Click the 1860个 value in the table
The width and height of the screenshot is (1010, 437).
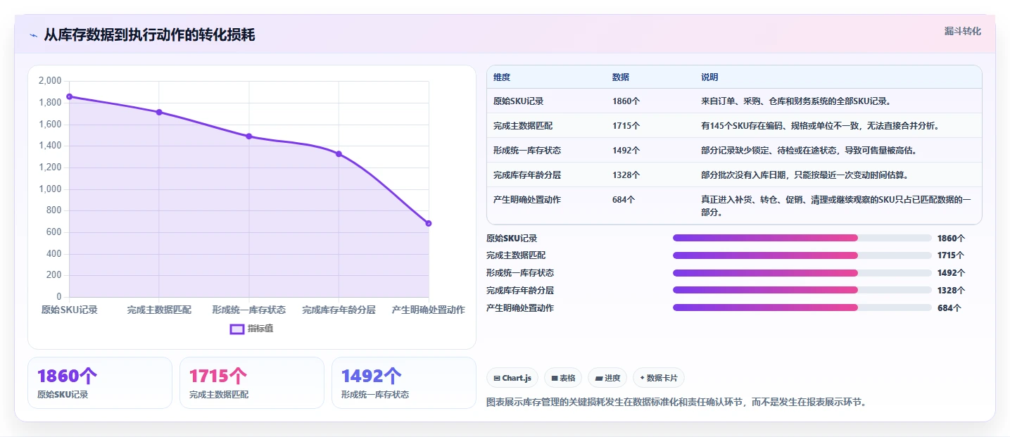click(626, 101)
